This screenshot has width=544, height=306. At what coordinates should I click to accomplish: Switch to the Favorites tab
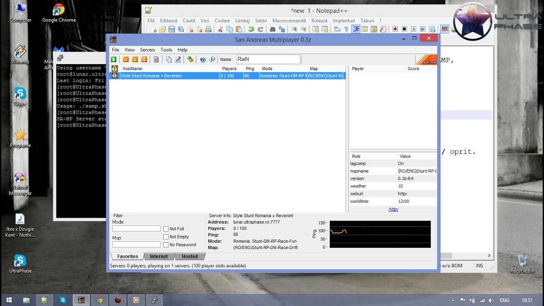127,256
